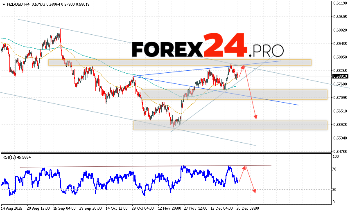Click the RSI 30 level label
Image resolution: width=350 pixels, height=213 pixels.
coord(335,189)
